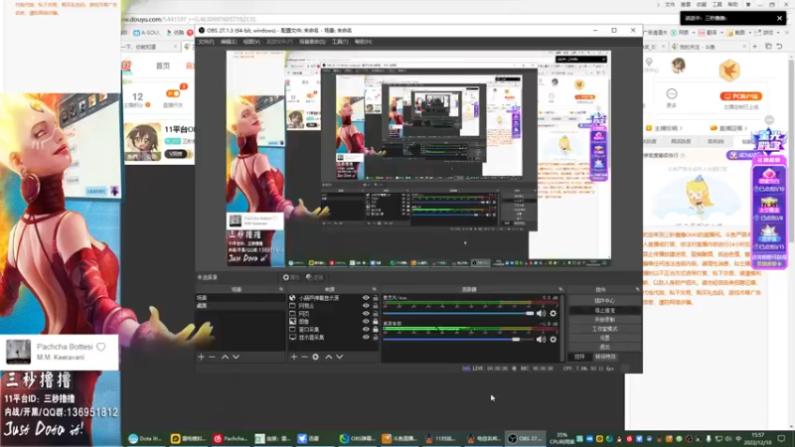Toggle visibility of the 图像 source
The image size is (795, 447).
pos(366,321)
